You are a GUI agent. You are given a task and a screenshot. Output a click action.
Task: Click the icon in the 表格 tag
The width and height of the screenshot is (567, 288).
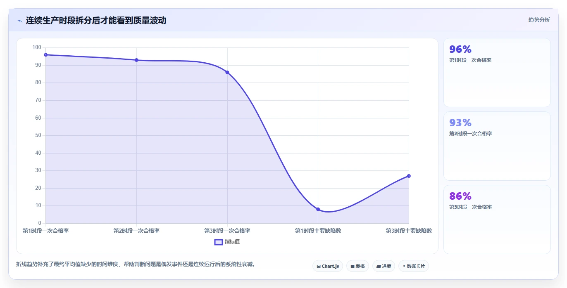(353, 266)
